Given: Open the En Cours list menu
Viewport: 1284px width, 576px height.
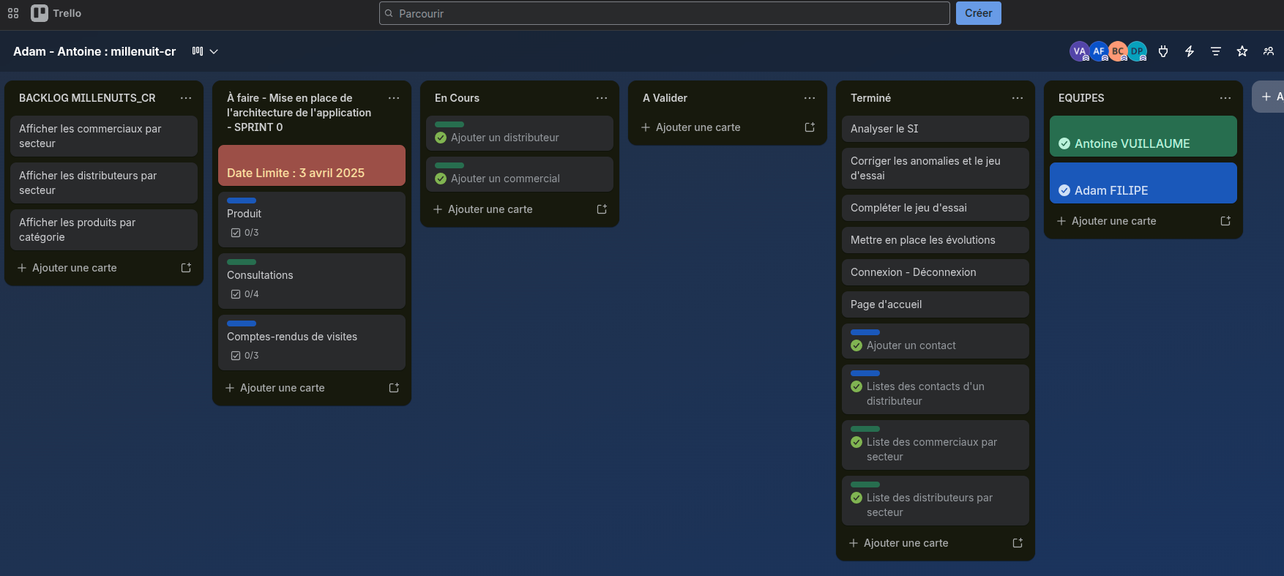Looking at the screenshot, I should (602, 98).
